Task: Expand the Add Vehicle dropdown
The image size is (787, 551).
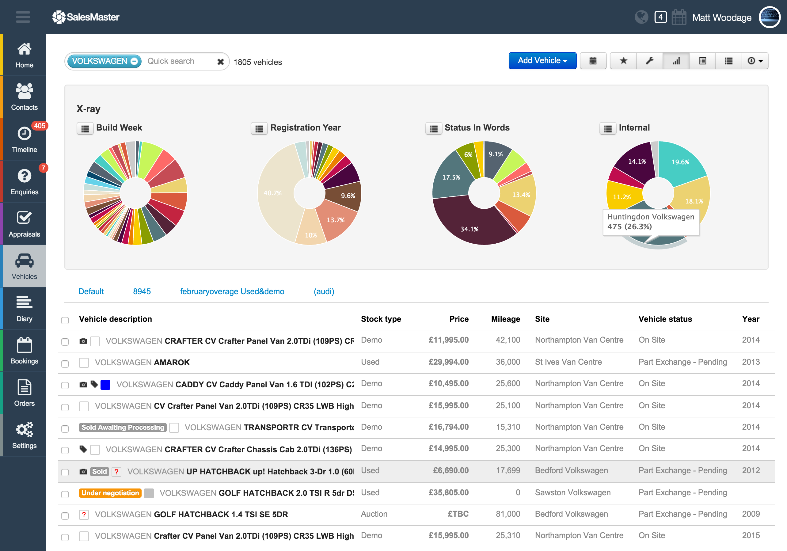Action: (x=542, y=61)
